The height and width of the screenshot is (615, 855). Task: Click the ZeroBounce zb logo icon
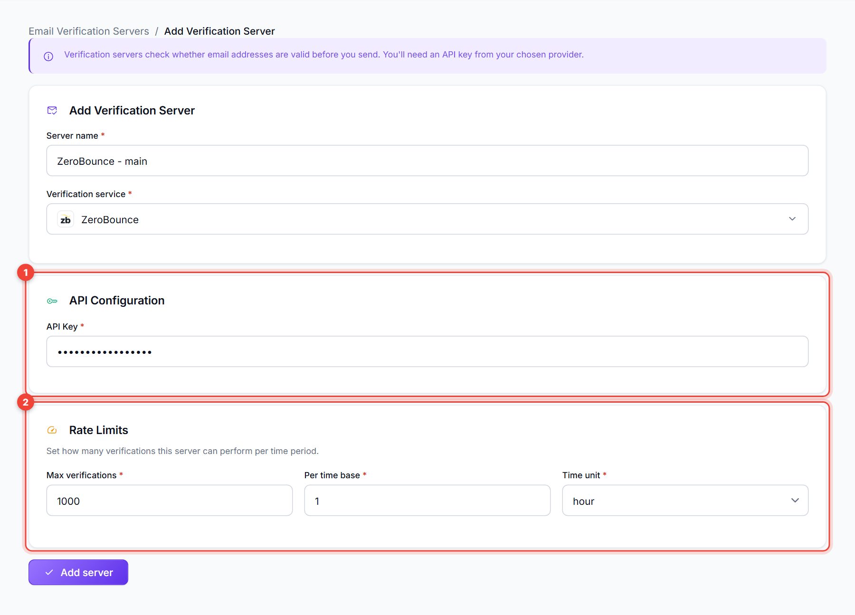(66, 219)
